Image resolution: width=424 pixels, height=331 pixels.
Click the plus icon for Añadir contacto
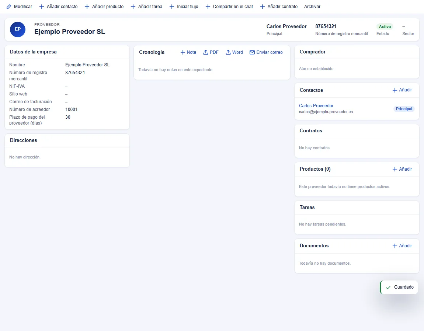point(42,7)
